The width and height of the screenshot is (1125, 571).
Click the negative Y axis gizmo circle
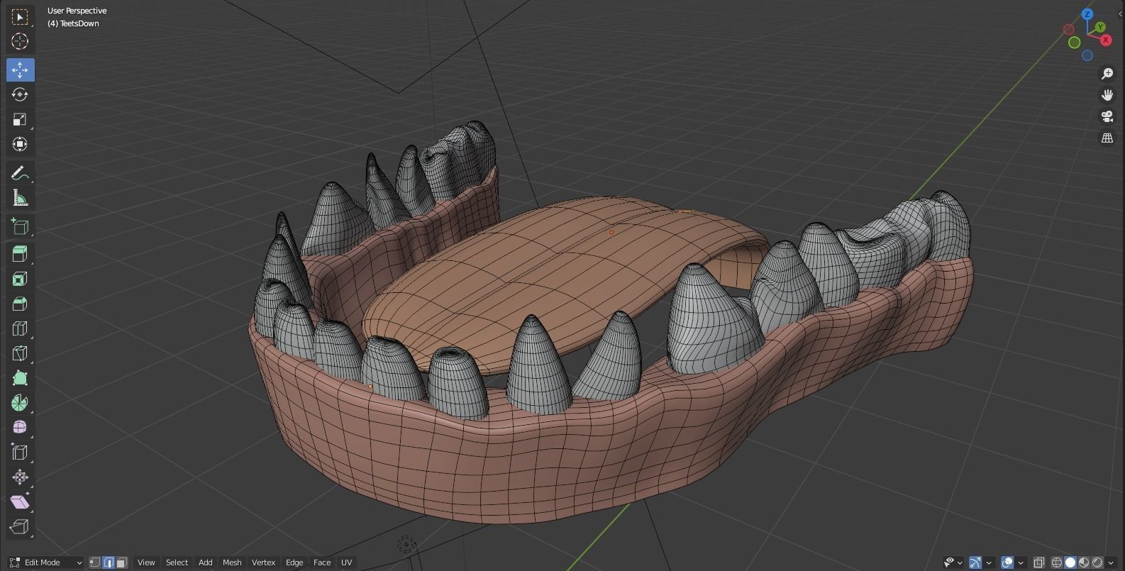coord(1075,43)
